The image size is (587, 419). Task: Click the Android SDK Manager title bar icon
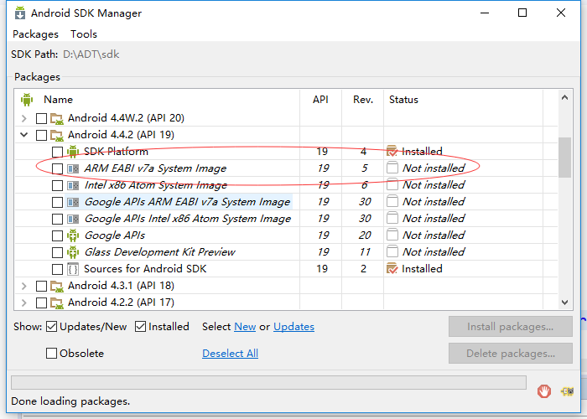point(20,13)
